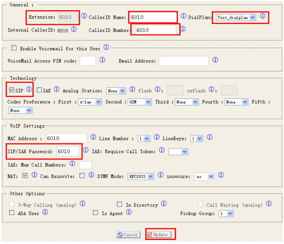Open Fourth codec preference dropdown
The width and height of the screenshot is (284, 244).
pos(236,102)
